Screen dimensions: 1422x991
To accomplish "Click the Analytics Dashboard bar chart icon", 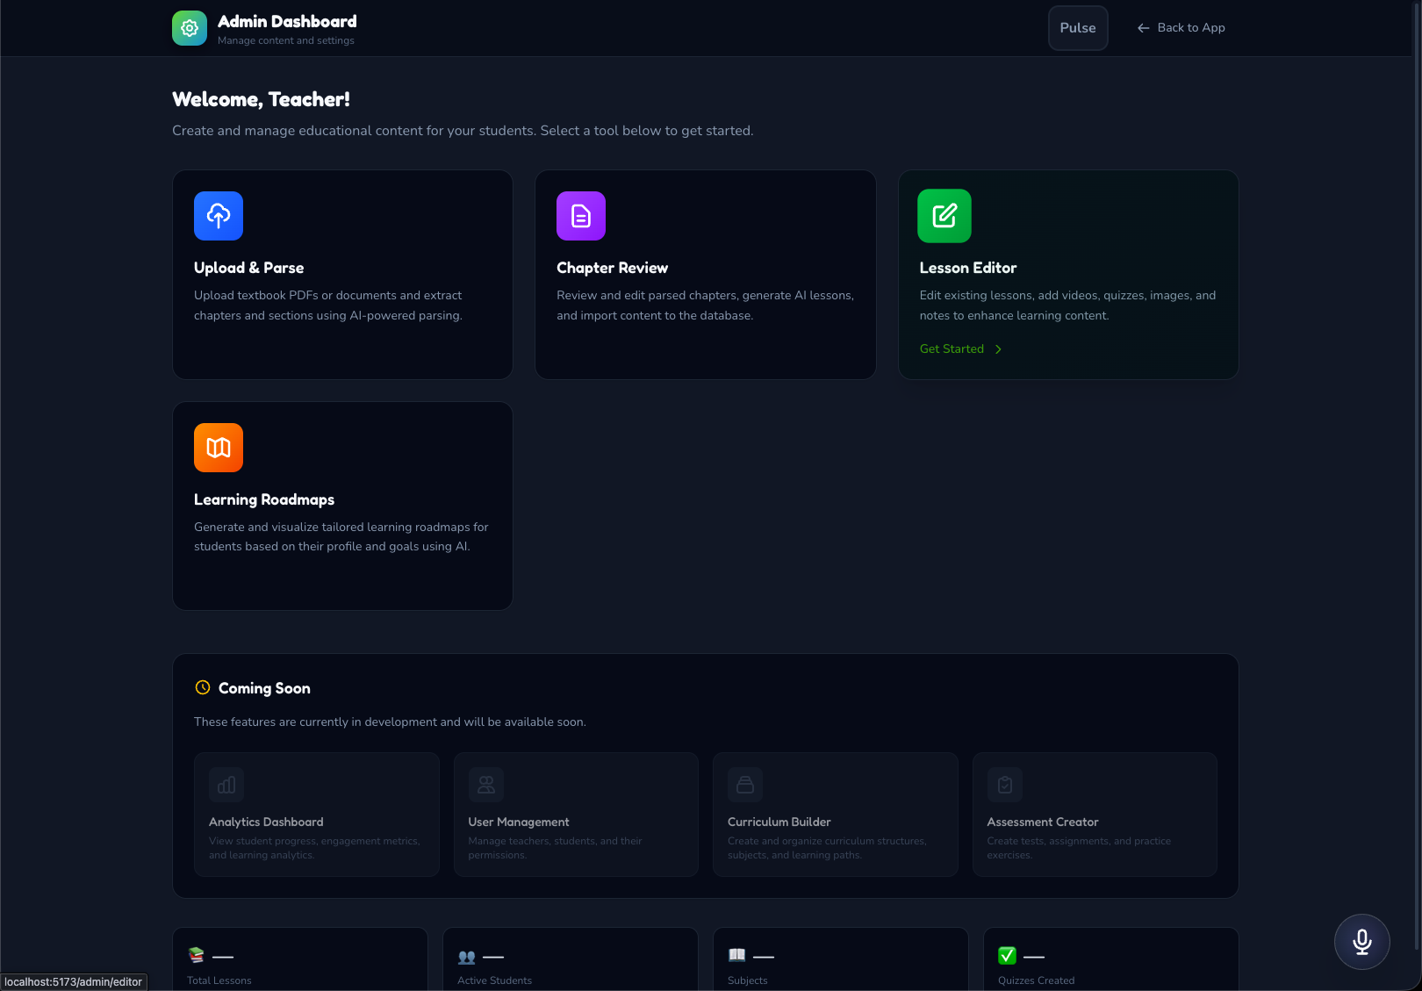I will [x=226, y=785].
